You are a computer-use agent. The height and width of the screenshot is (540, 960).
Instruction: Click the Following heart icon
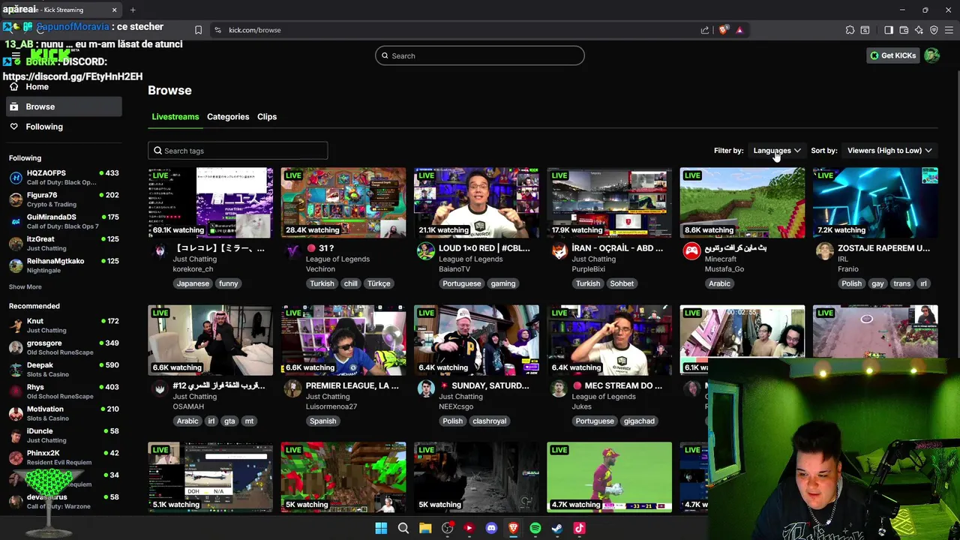click(x=13, y=127)
